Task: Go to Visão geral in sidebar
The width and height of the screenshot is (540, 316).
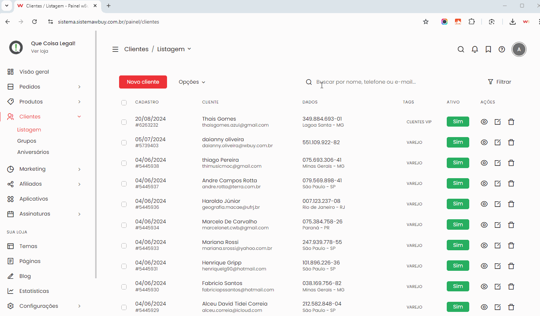Action: (x=34, y=72)
